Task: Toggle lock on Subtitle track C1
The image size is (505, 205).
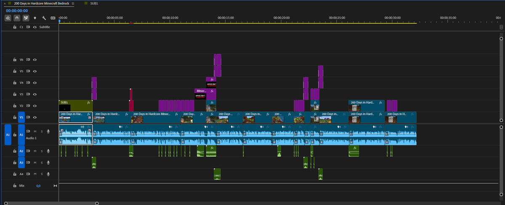Action: pyautogui.click(x=15, y=27)
